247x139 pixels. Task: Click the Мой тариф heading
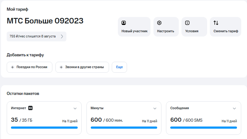coord(17,9)
